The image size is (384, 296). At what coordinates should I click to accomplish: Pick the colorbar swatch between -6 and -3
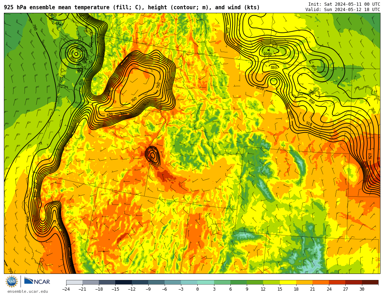click(x=173, y=282)
